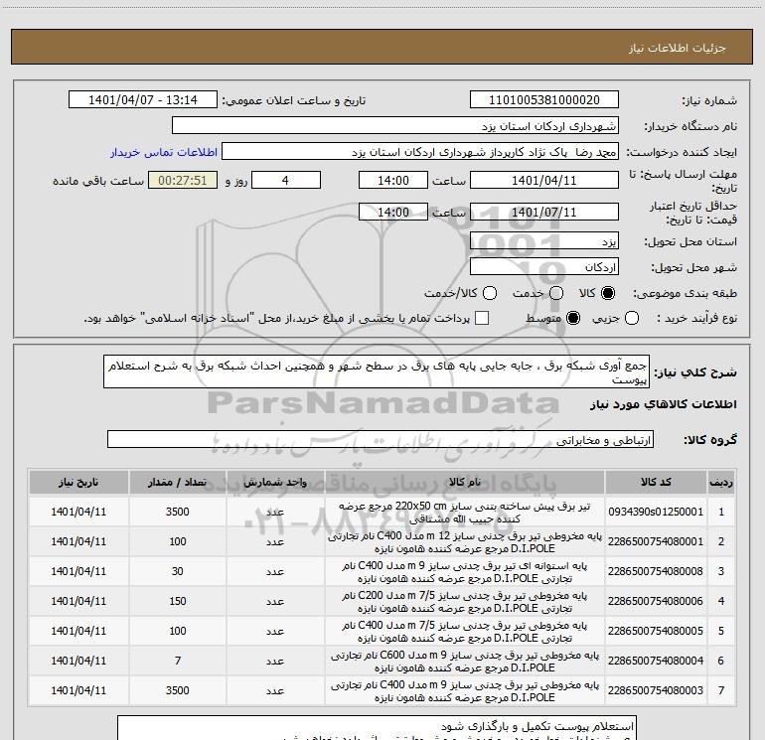This screenshot has height=740, width=765.
Task: Click the date 1401/04/11 in row 7
Action: click(78, 690)
